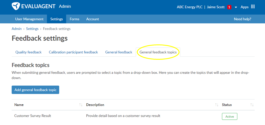Switch to the Quality feedback tab

coord(28,52)
